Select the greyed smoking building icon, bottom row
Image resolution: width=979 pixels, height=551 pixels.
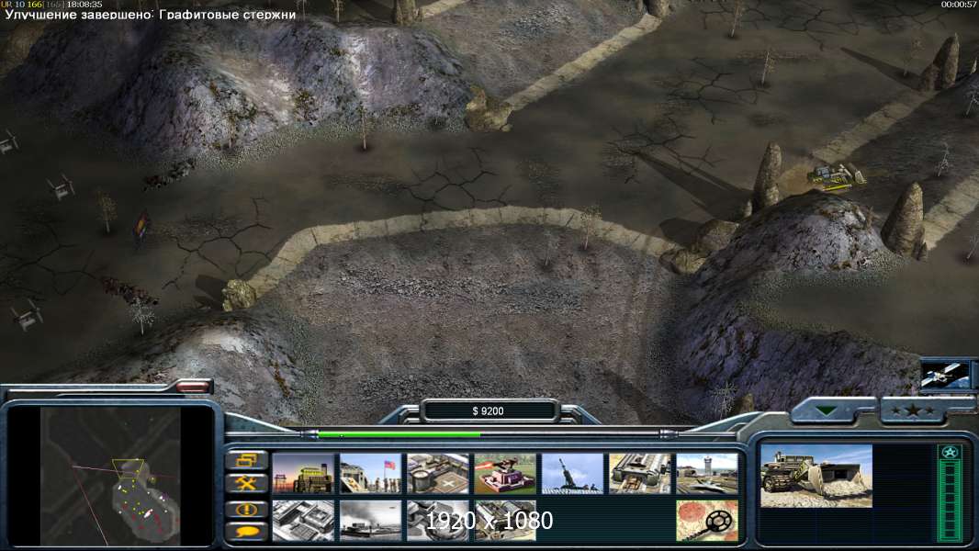click(x=370, y=520)
